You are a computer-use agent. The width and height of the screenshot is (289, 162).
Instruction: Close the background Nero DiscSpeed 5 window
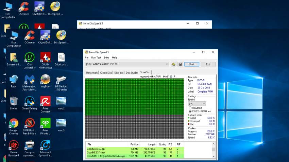(207, 23)
